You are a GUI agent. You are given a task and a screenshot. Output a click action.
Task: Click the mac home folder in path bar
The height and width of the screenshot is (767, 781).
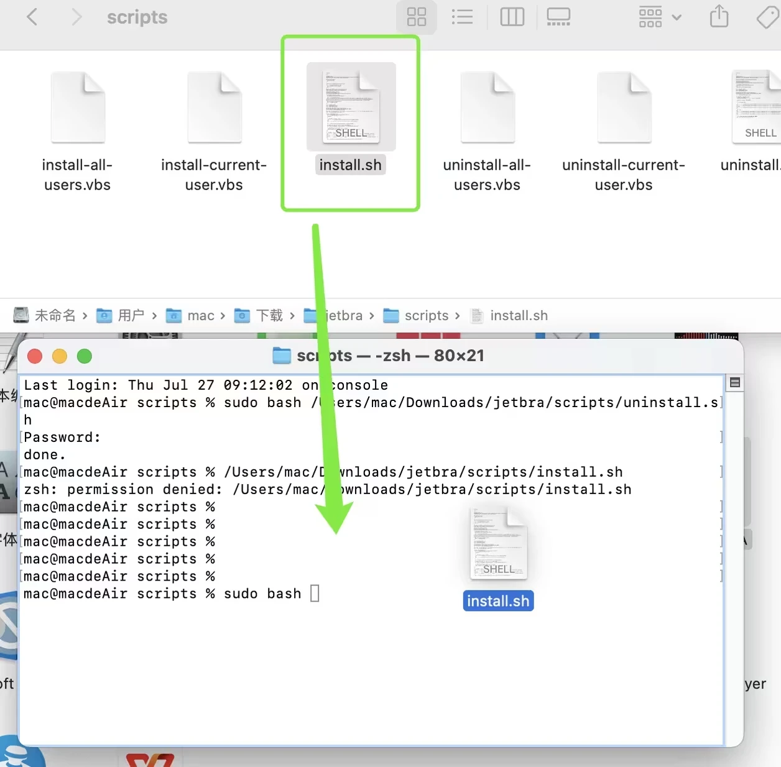[190, 315]
